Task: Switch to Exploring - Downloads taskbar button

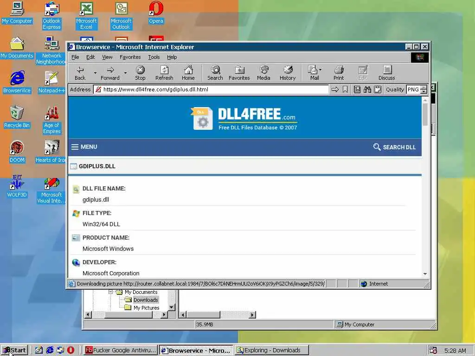Action: [x=272, y=350]
